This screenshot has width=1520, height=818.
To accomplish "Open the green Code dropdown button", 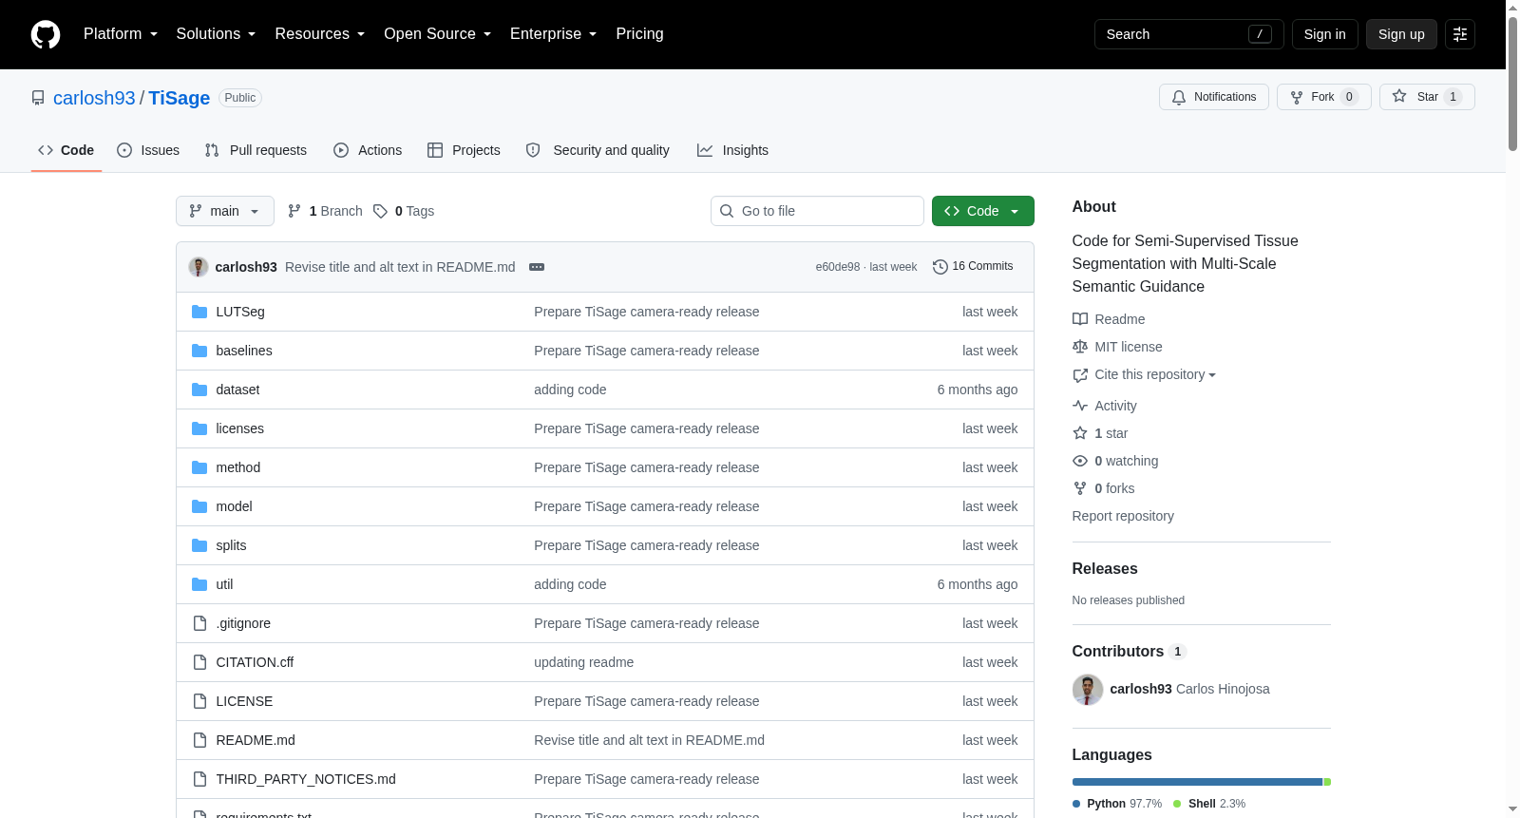I will (x=983, y=211).
